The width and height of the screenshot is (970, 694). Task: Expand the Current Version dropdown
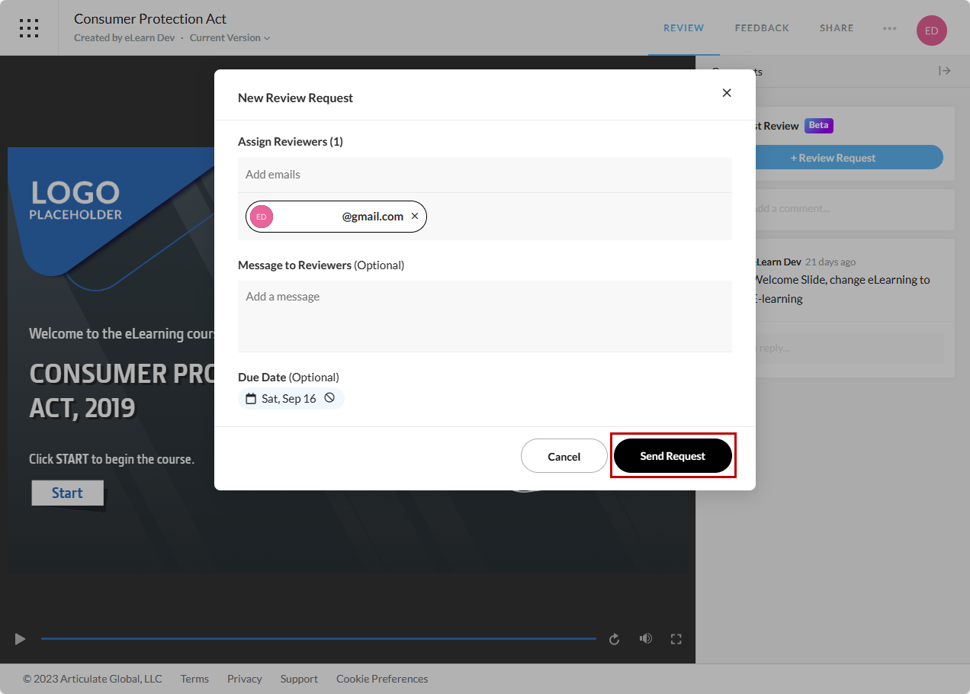tap(230, 38)
